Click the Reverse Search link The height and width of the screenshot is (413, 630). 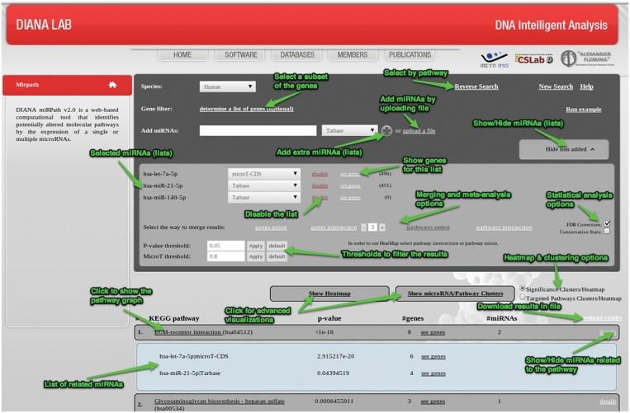476,87
